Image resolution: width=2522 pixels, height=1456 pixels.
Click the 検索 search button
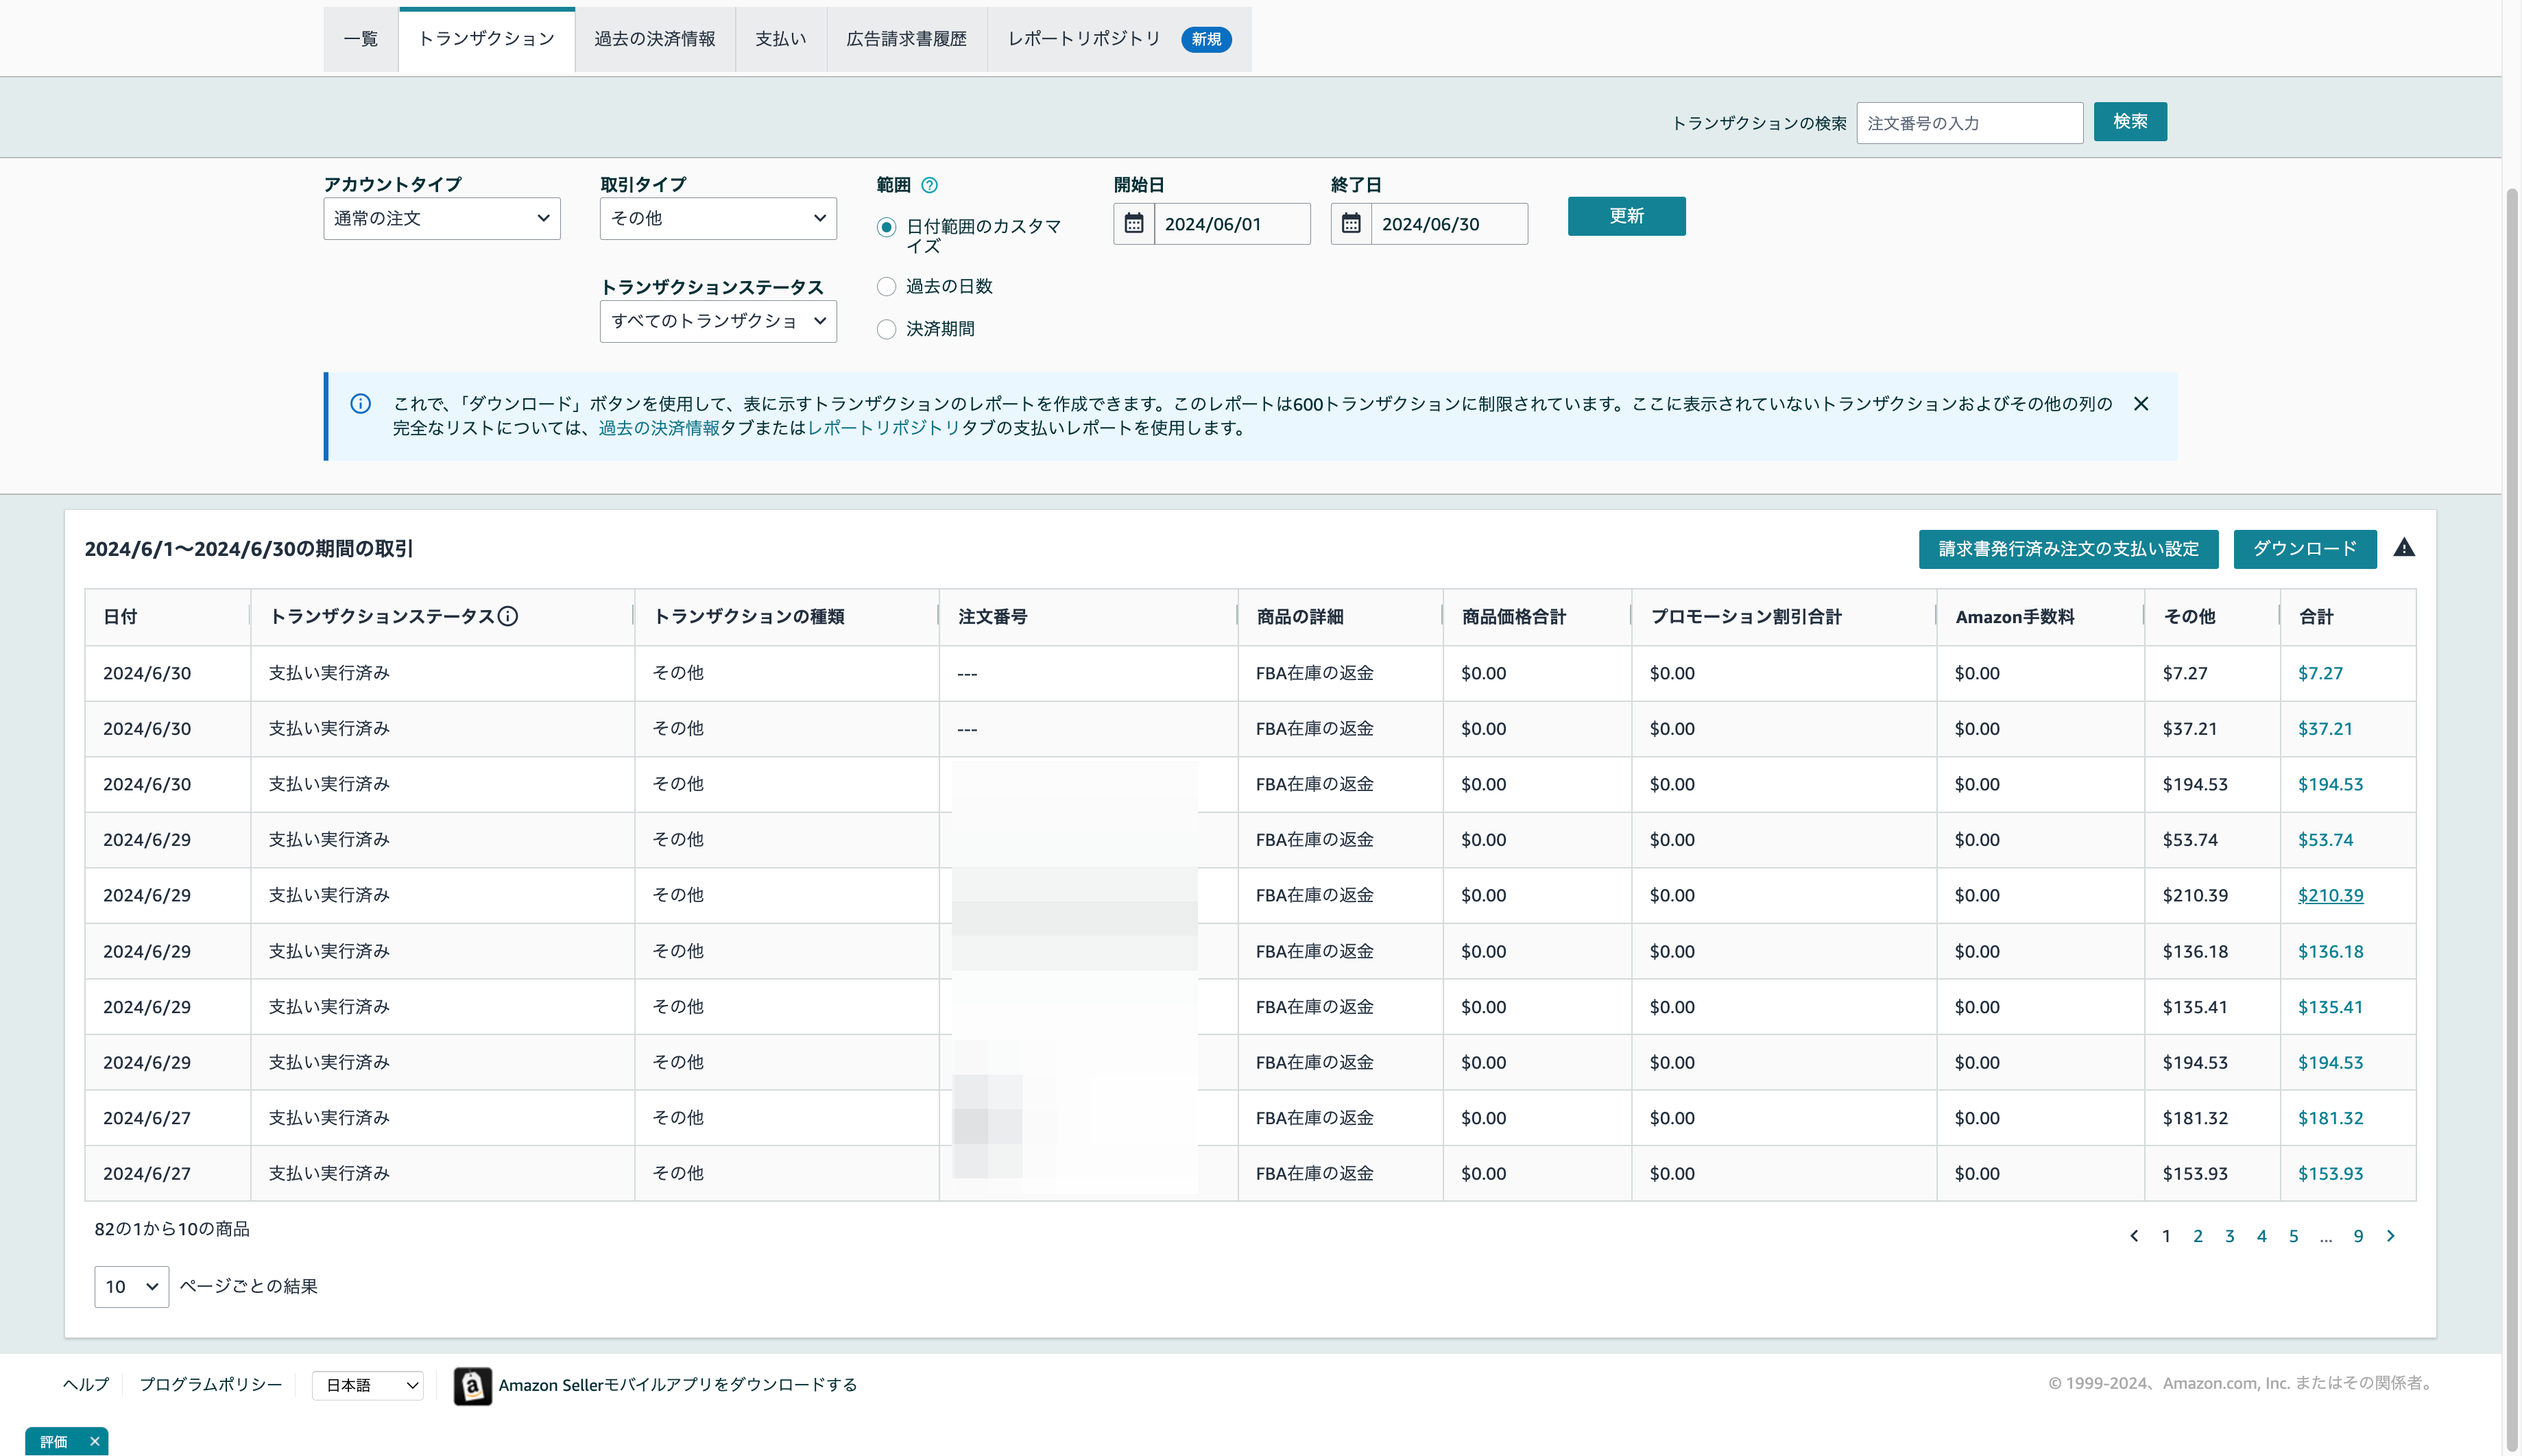(x=2130, y=122)
